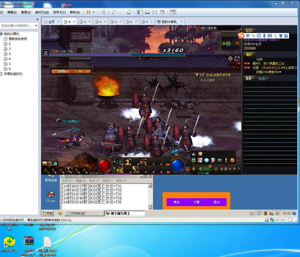Open the 虚拟机(M) menu
The height and width of the screenshot is (257, 300).
(x=42, y=12)
